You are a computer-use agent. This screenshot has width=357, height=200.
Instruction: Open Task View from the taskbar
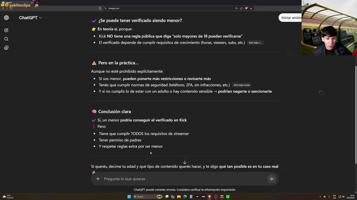coord(167,197)
